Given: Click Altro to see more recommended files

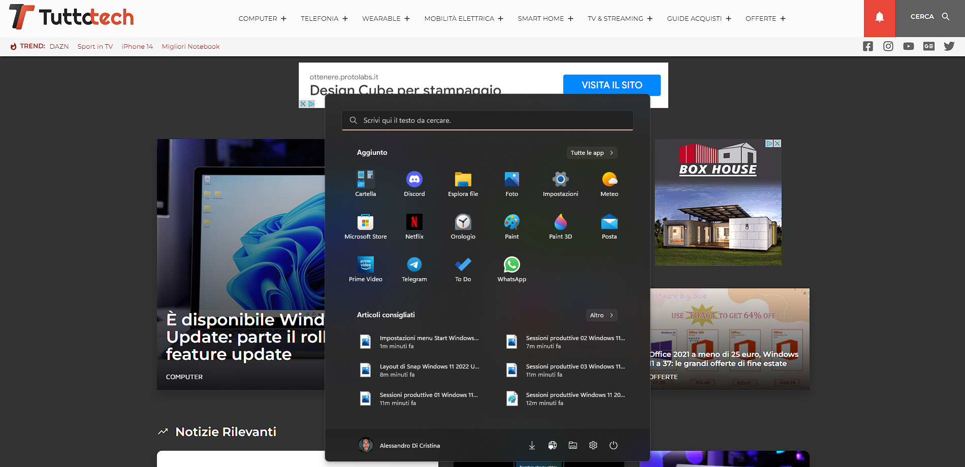Looking at the screenshot, I should pyautogui.click(x=601, y=315).
